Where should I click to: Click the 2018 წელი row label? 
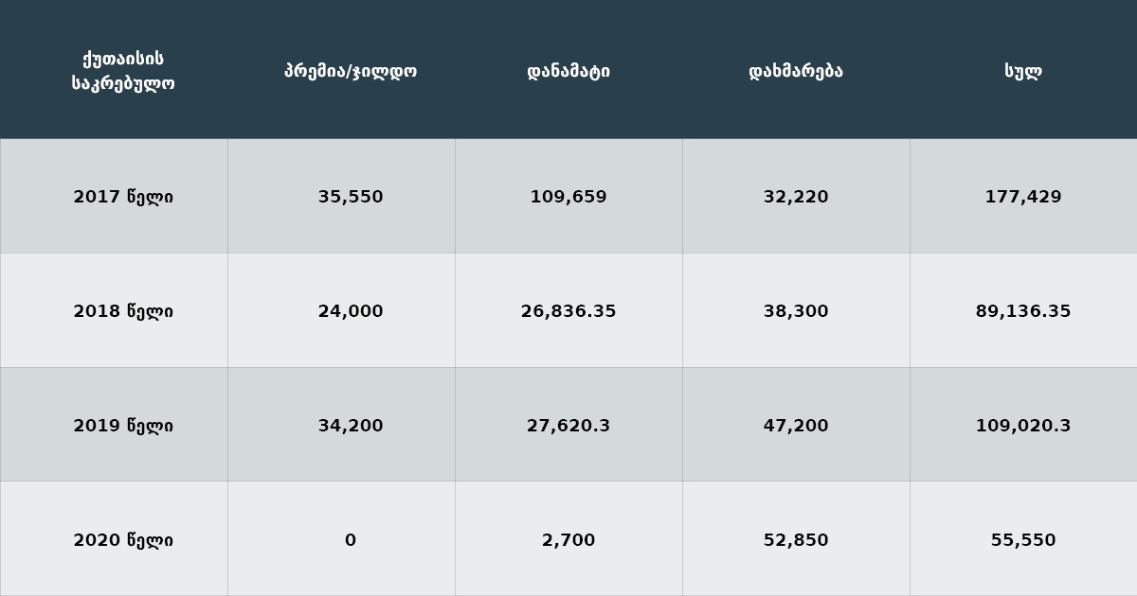(x=114, y=311)
